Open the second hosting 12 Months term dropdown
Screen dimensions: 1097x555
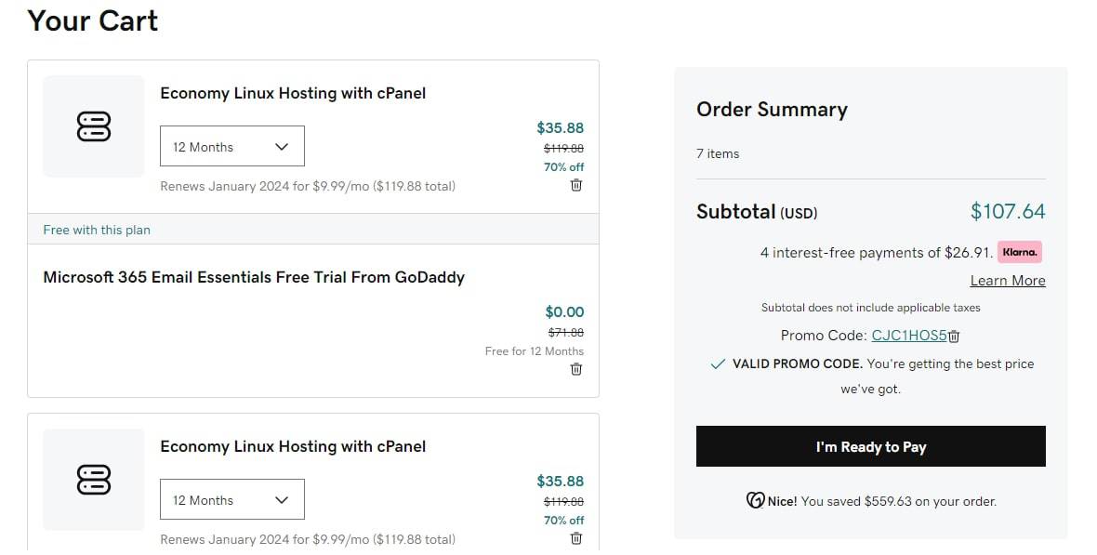pos(232,500)
